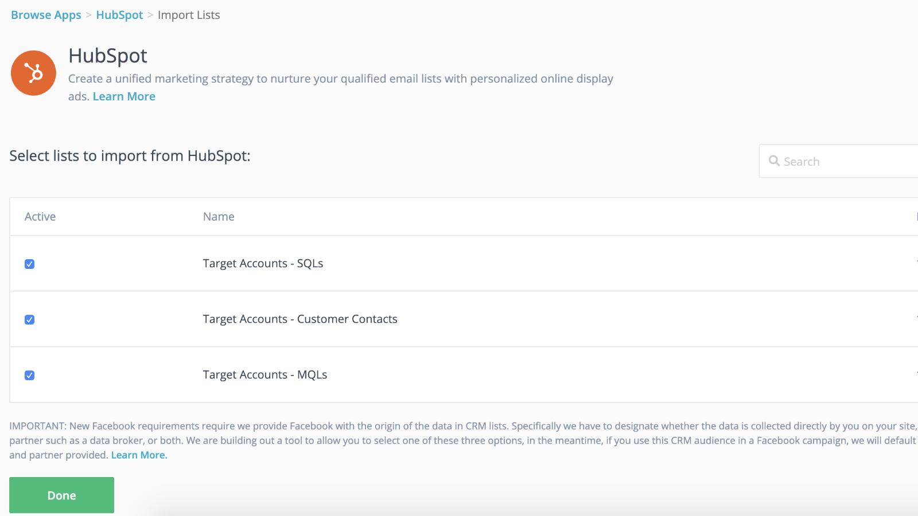Image resolution: width=918 pixels, height=516 pixels.
Task: Click the HubSpot page title heading
Action: click(107, 56)
